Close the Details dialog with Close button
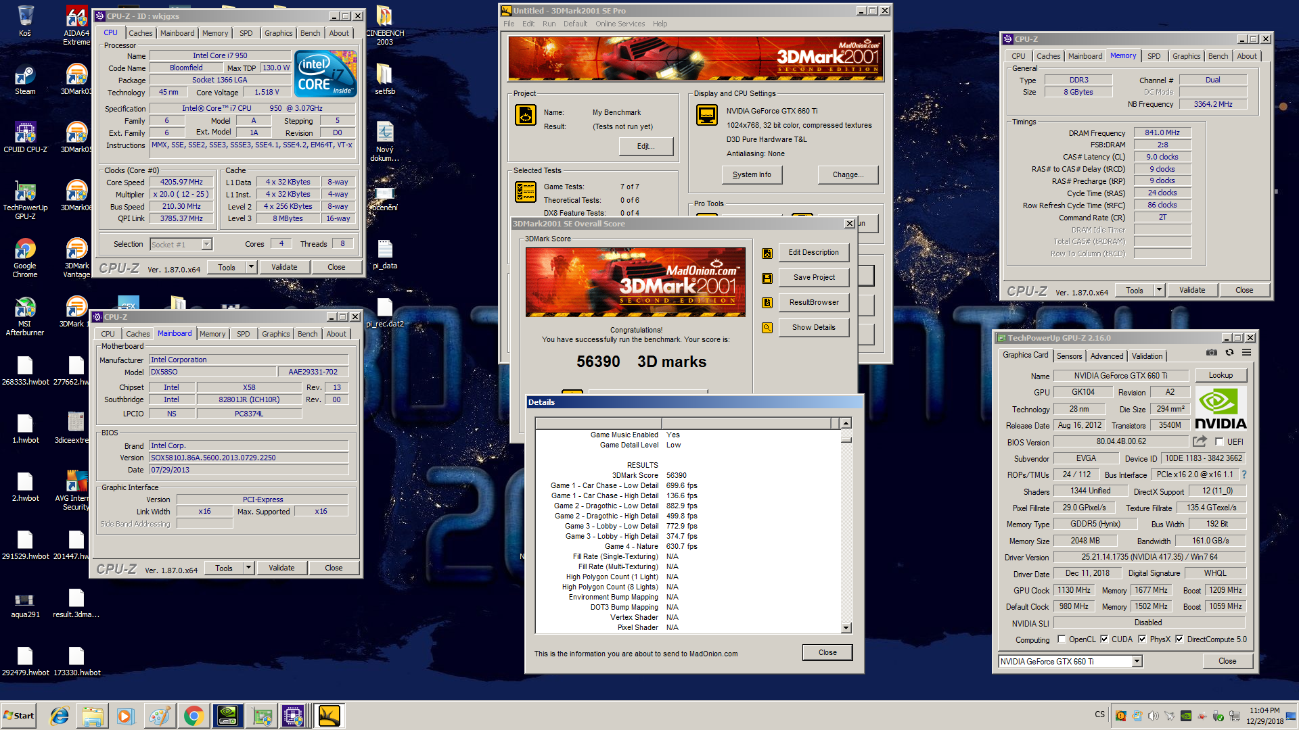 tap(827, 653)
